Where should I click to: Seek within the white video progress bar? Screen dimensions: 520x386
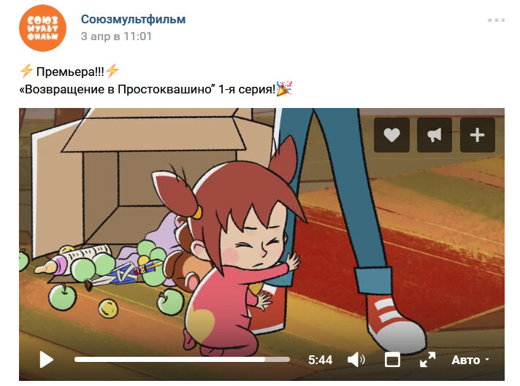[182, 360]
